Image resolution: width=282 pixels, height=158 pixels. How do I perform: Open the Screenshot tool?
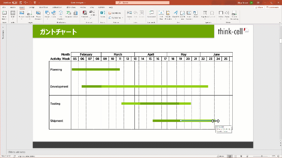pyautogui.click(x=30, y=15)
